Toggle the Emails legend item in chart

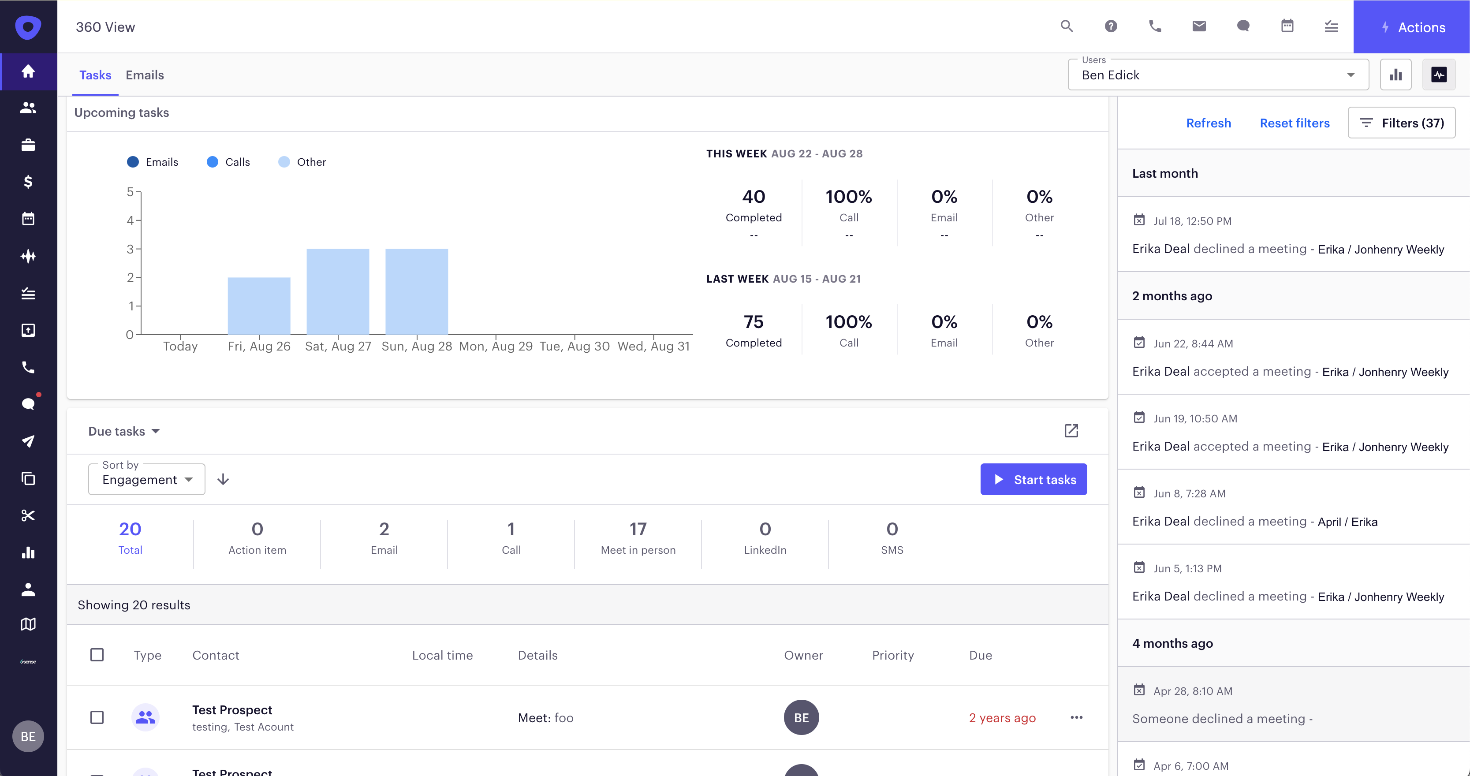(x=153, y=162)
